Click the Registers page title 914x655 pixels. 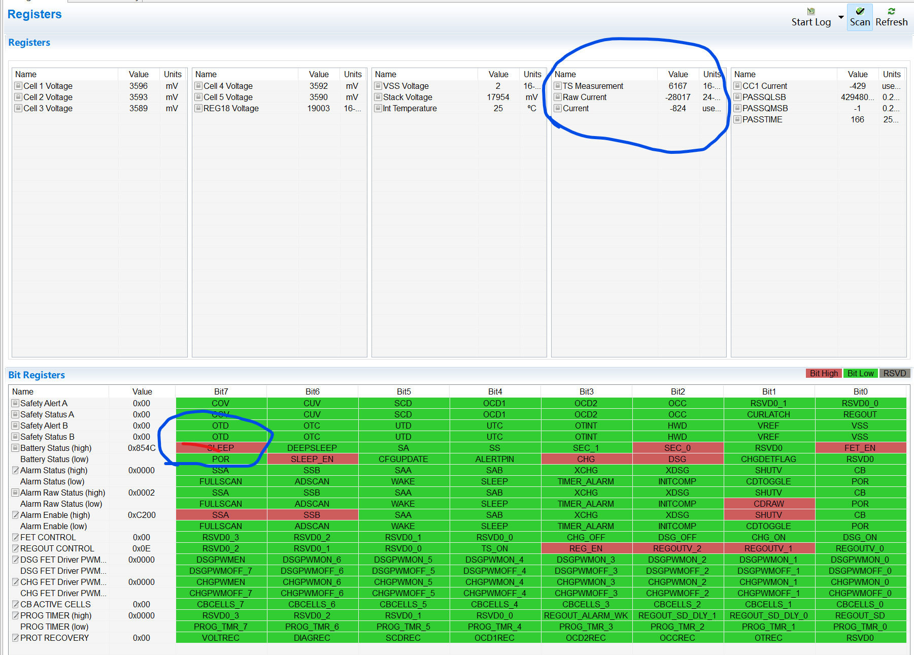point(35,14)
